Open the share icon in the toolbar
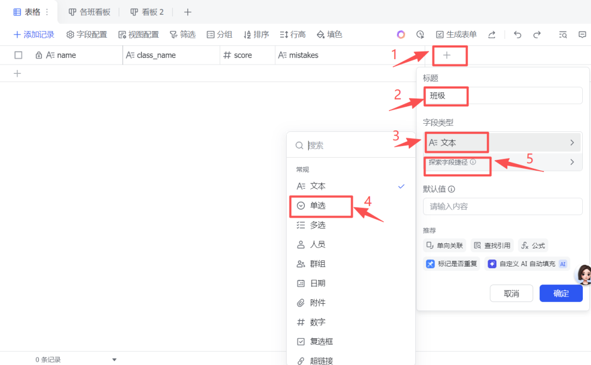Image resolution: width=591 pixels, height=365 pixels. [x=491, y=34]
